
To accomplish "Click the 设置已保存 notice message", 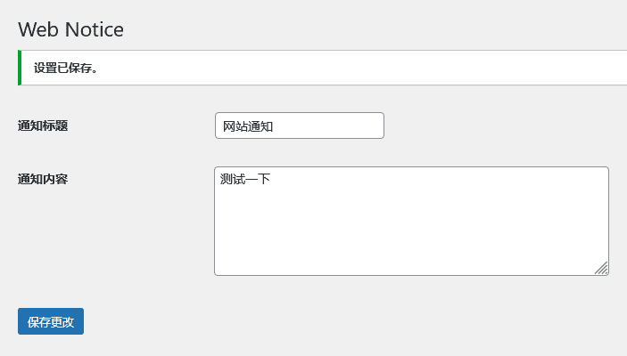I will point(66,69).
